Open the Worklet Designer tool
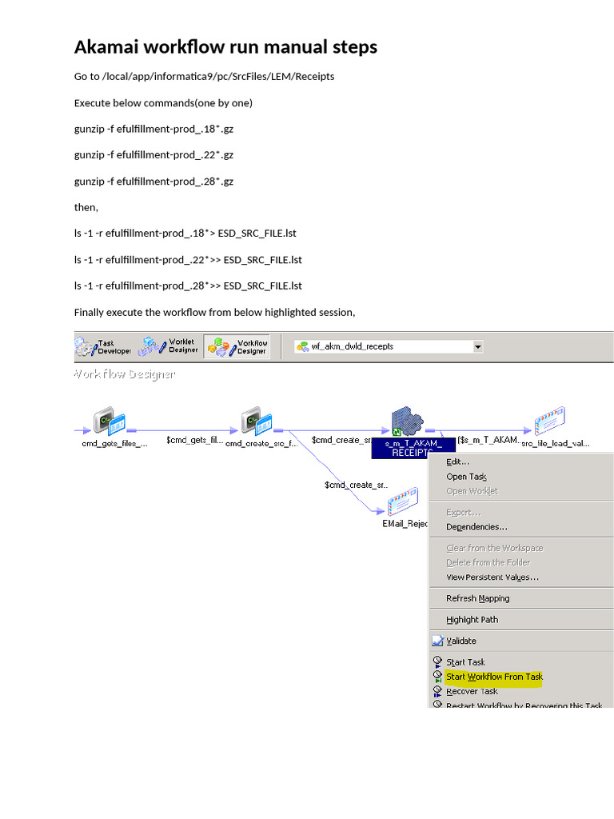 point(168,346)
